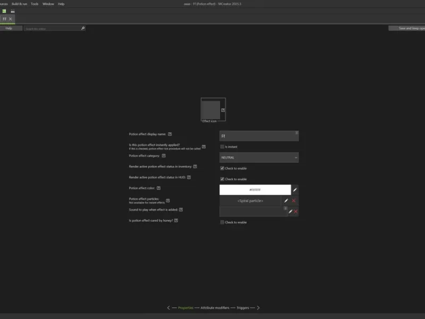Click Save and keep open button
Screen dimensions: 425x319
(x=406, y=28)
